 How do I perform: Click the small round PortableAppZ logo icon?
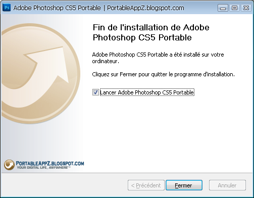(x=9, y=165)
